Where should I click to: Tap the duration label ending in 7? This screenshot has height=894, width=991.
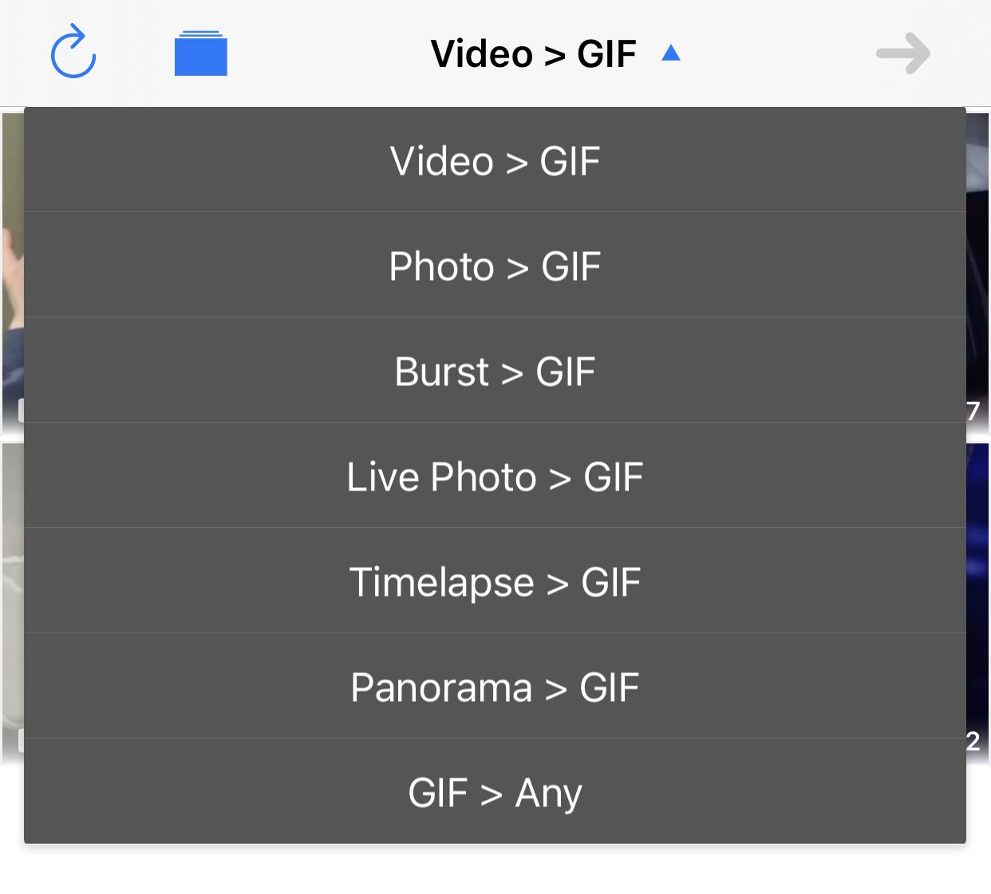(x=973, y=412)
